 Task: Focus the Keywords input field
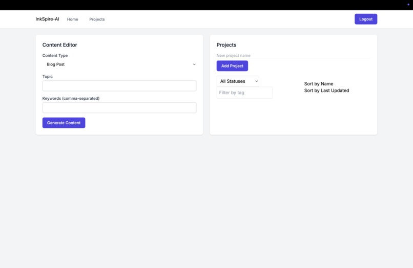(x=119, y=107)
